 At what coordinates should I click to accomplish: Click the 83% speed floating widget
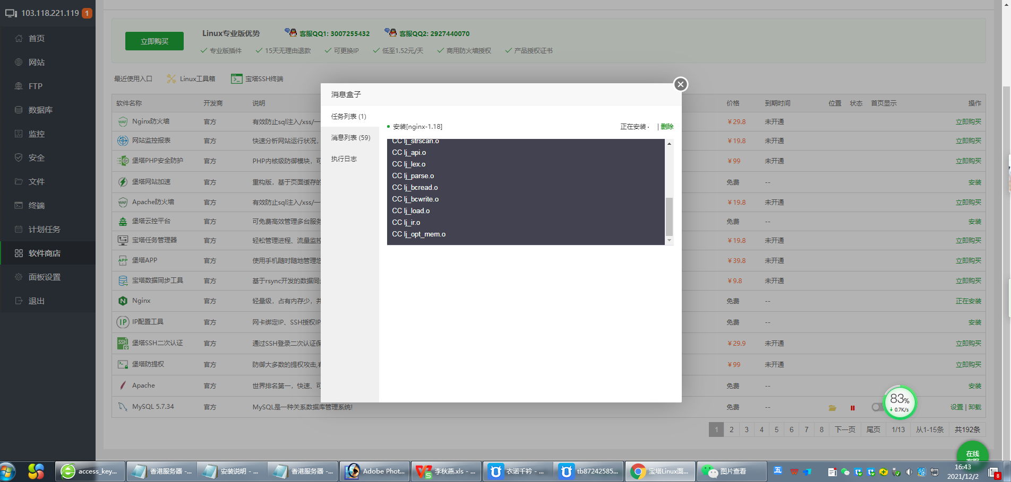tap(899, 402)
